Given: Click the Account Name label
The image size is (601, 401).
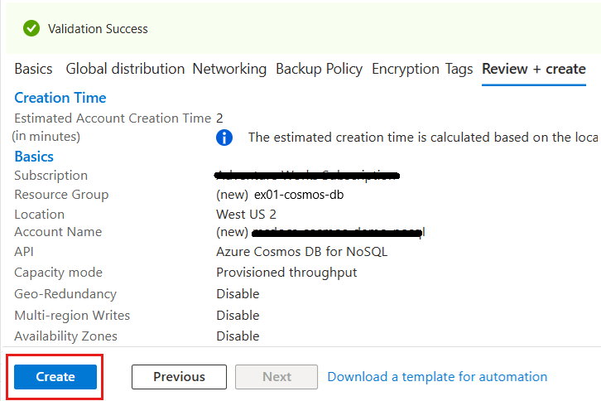Looking at the screenshot, I should click(58, 232).
